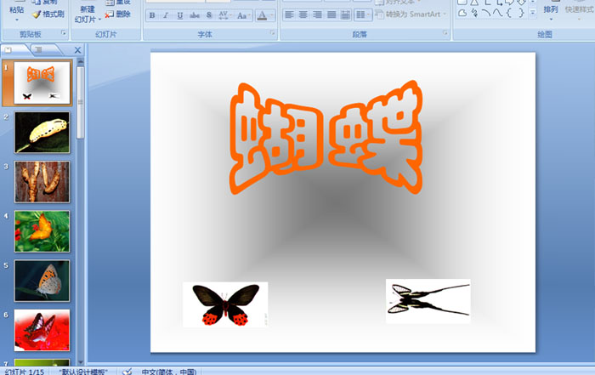595x375 pixels.
Task: Select the right brace shape
Action: pyautogui.click(x=521, y=14)
